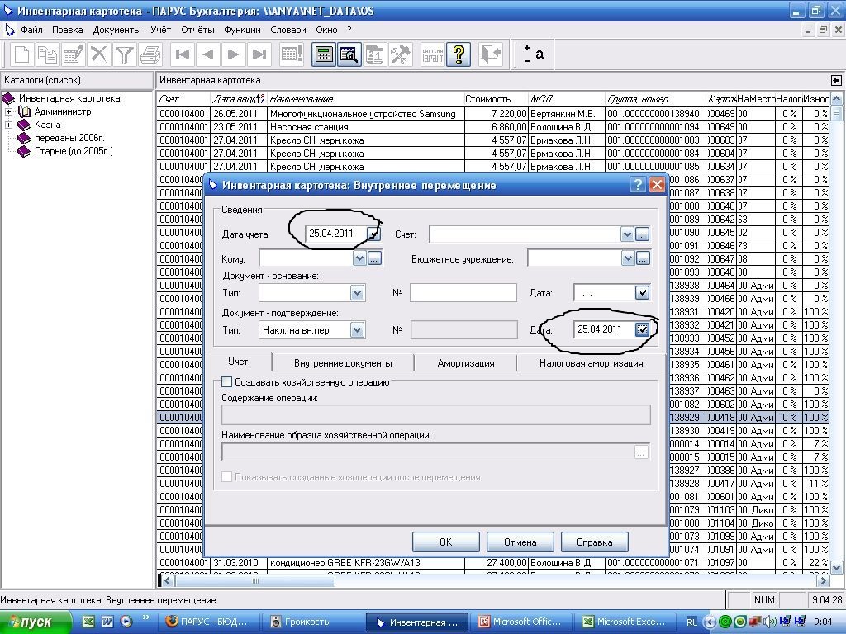Click the 'OK' button in dialog
Screen dimensions: 846x634
[445, 542]
